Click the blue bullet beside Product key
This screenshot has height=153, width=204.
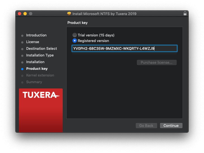click(x=22, y=69)
